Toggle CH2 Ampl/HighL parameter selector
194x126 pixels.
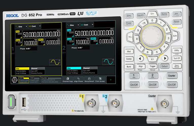coord(70,41)
